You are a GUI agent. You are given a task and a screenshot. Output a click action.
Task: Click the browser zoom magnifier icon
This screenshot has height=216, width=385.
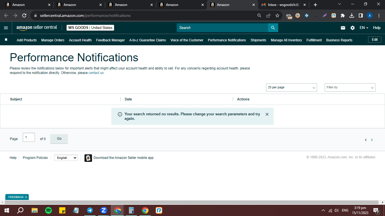(259, 15)
